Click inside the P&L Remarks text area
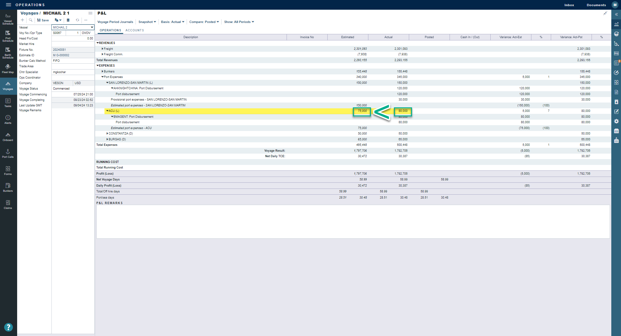This screenshot has width=621, height=336. 353,222
